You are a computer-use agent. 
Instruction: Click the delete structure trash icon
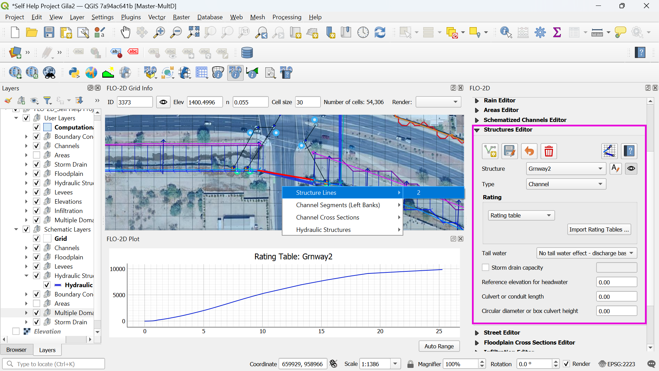pos(549,151)
